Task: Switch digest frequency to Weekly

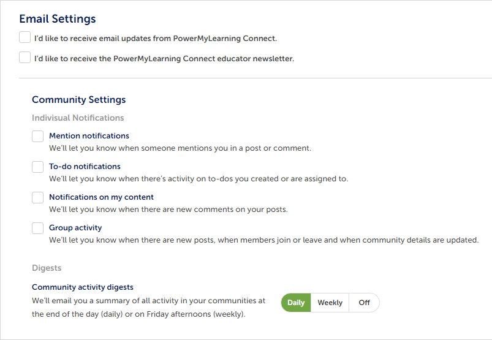Action: (330, 303)
